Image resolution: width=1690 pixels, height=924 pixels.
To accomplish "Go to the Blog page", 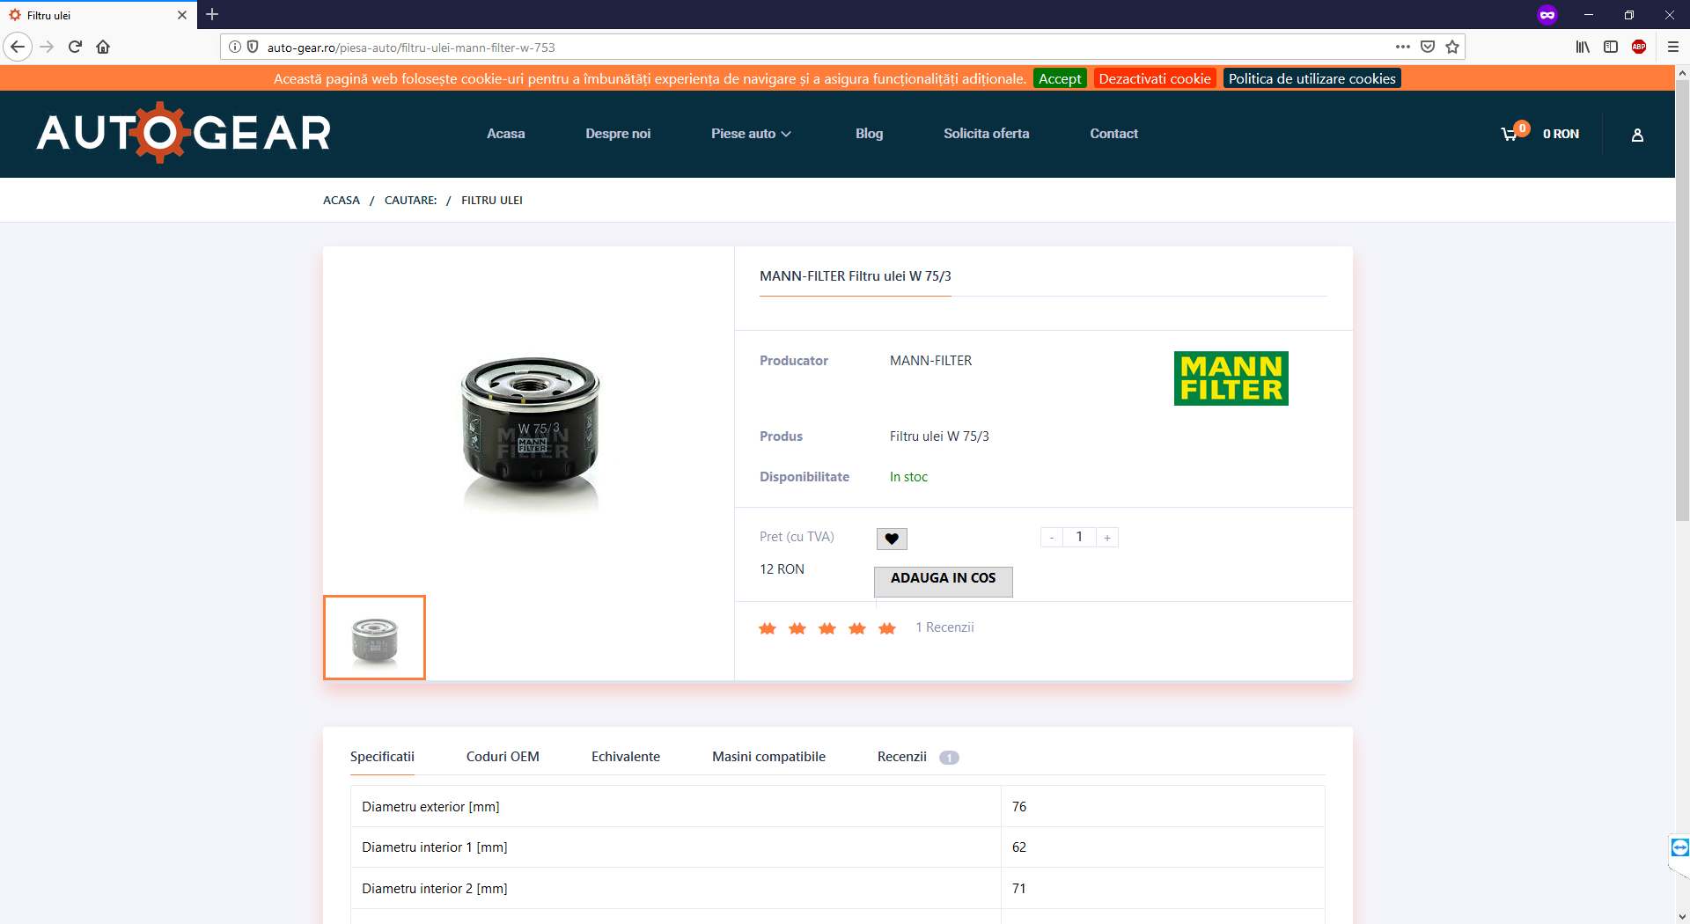I will 869,134.
